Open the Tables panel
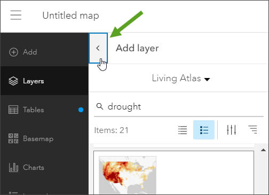The image size is (269, 195). (44, 110)
